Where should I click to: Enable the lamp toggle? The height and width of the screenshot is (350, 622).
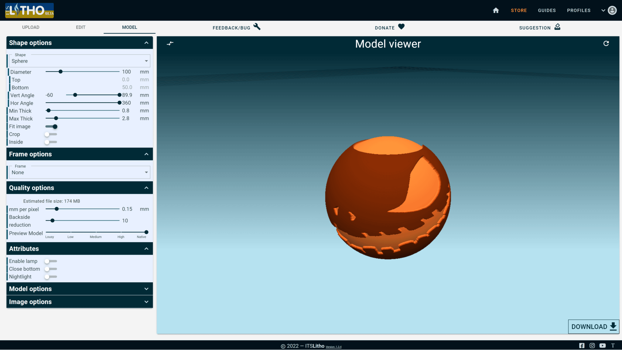[51, 261]
